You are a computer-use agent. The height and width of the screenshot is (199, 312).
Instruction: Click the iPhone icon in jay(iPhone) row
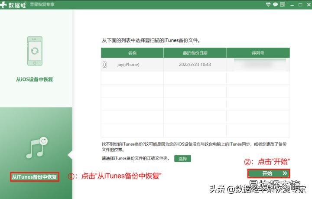point(104,65)
